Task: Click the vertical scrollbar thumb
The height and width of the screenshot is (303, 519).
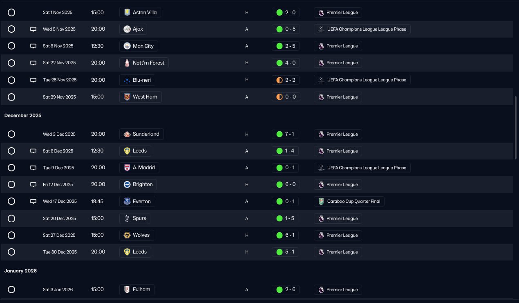Action: point(516,127)
